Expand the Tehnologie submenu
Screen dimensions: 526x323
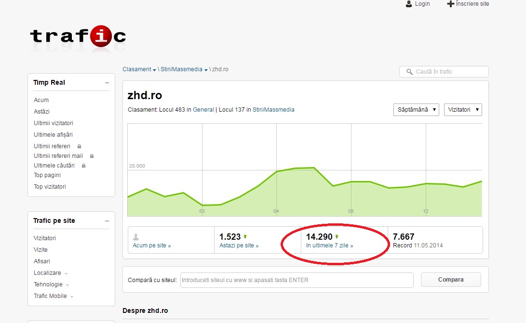[x=67, y=285]
